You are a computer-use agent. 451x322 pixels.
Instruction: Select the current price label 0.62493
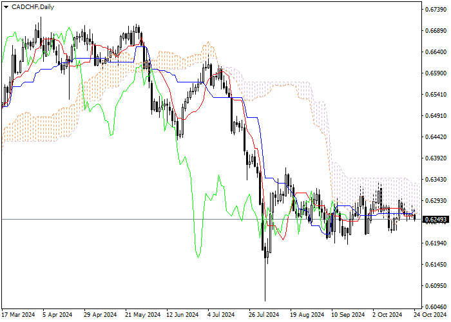pyautogui.click(x=436, y=220)
